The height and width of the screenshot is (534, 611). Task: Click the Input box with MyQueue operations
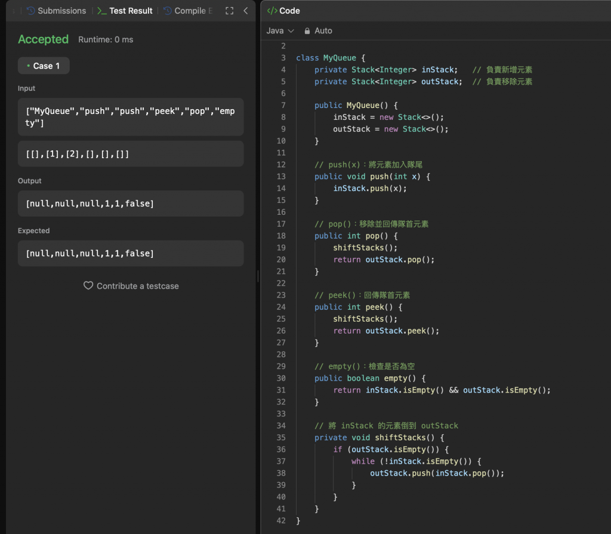tap(131, 117)
